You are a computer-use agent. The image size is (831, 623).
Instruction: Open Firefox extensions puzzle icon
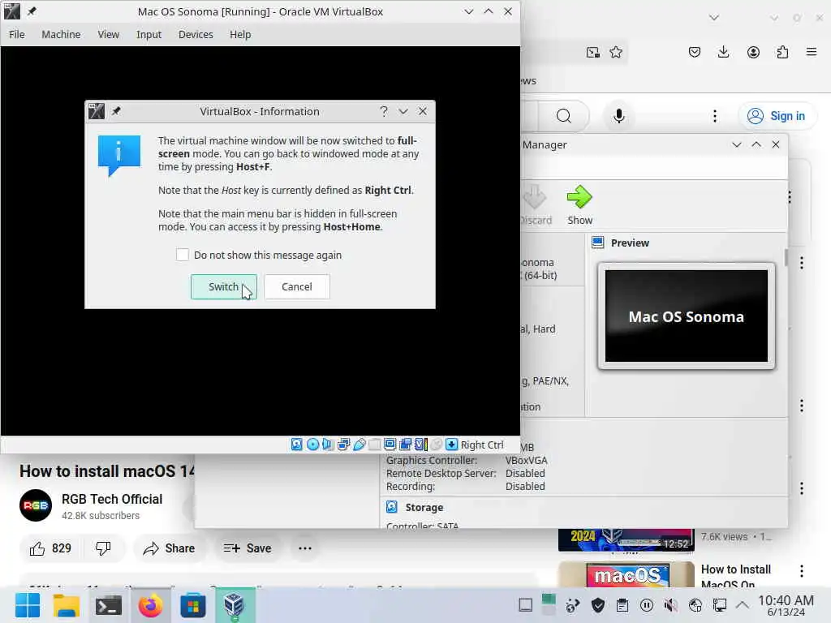782,52
